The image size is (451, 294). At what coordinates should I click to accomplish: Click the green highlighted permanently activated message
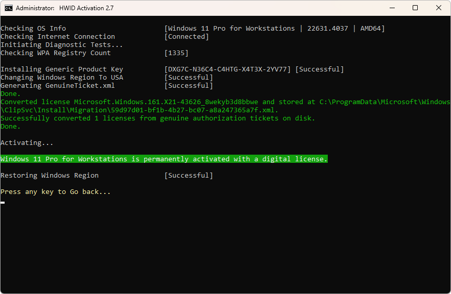[164, 159]
